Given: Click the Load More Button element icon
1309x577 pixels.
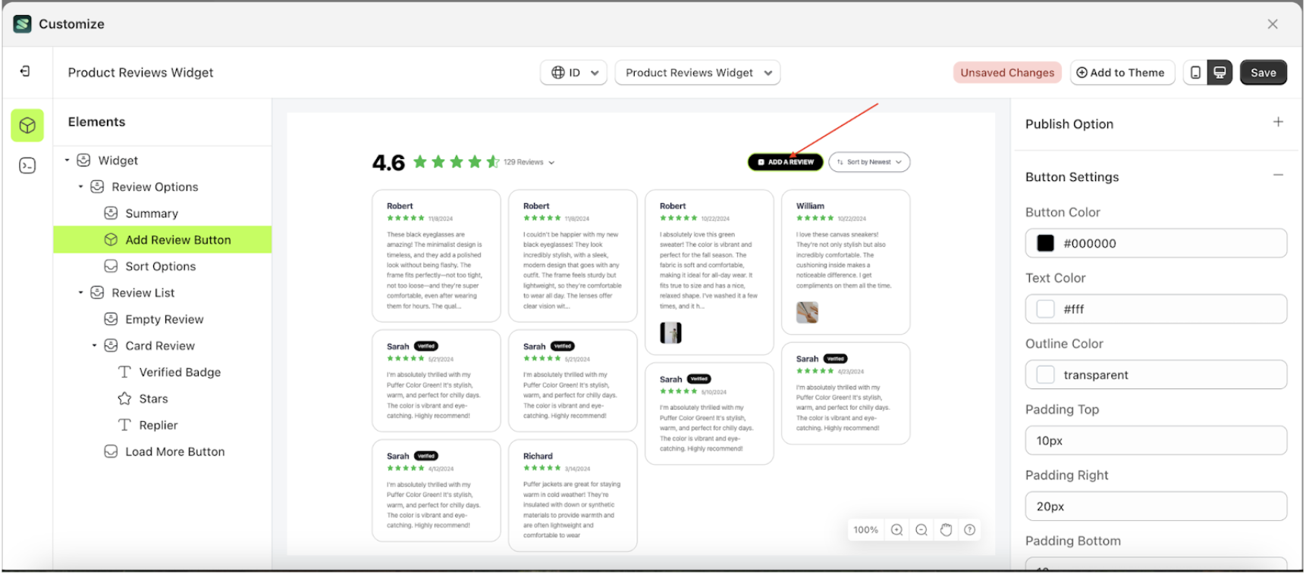Looking at the screenshot, I should click(111, 452).
